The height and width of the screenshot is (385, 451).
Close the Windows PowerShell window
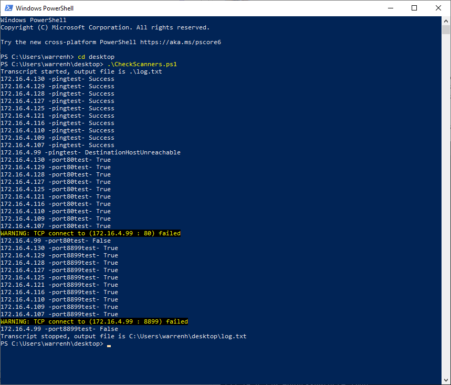(x=438, y=8)
